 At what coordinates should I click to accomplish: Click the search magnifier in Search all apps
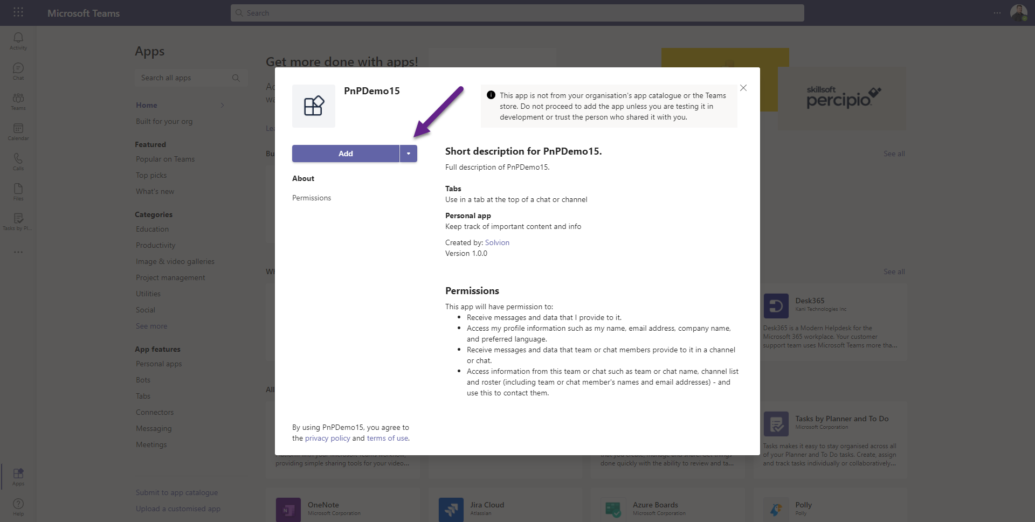coord(236,78)
